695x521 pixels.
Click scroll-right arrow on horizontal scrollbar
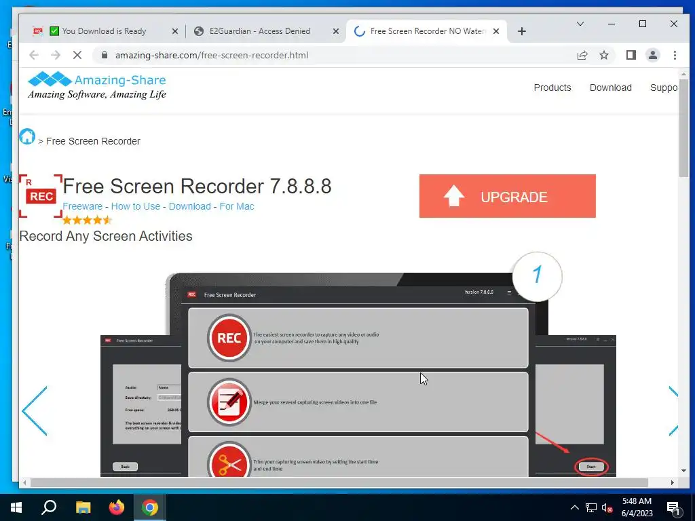click(673, 482)
